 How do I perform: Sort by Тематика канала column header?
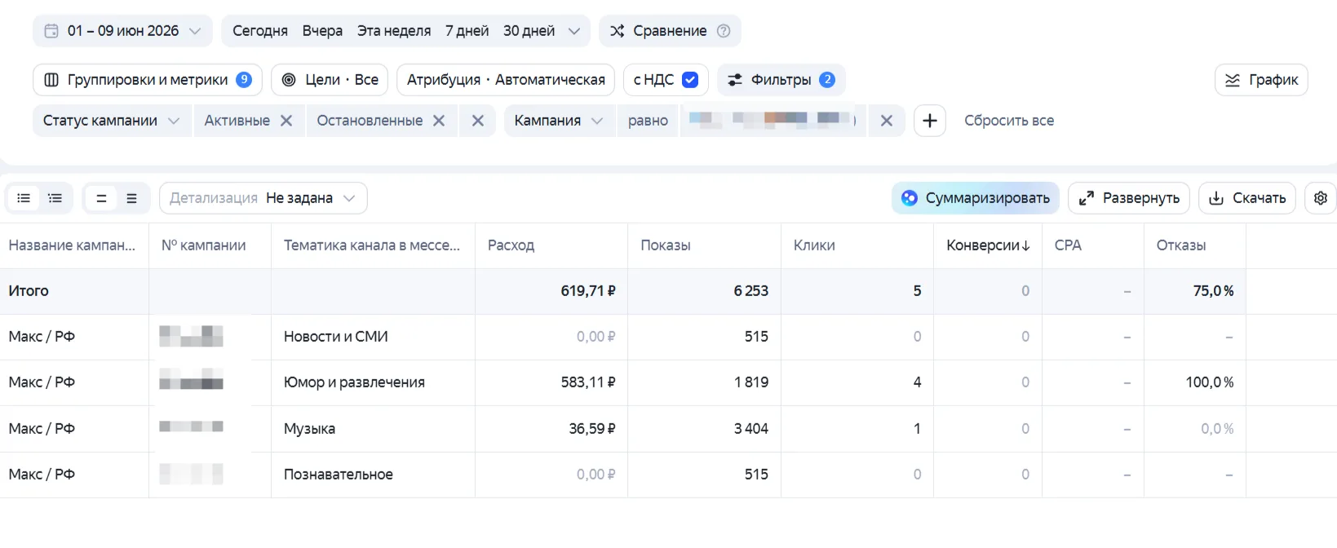(372, 245)
